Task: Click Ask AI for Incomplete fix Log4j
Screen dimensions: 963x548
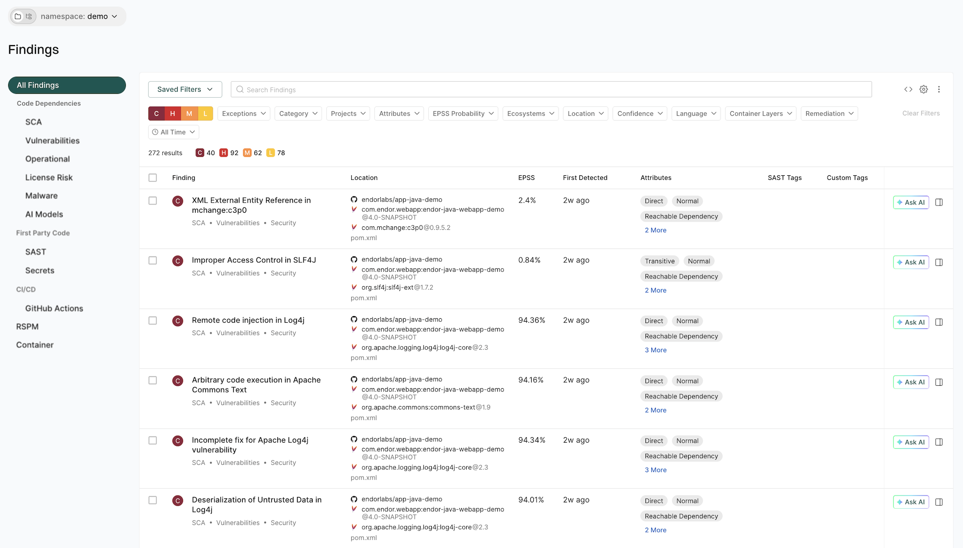Action: [911, 442]
